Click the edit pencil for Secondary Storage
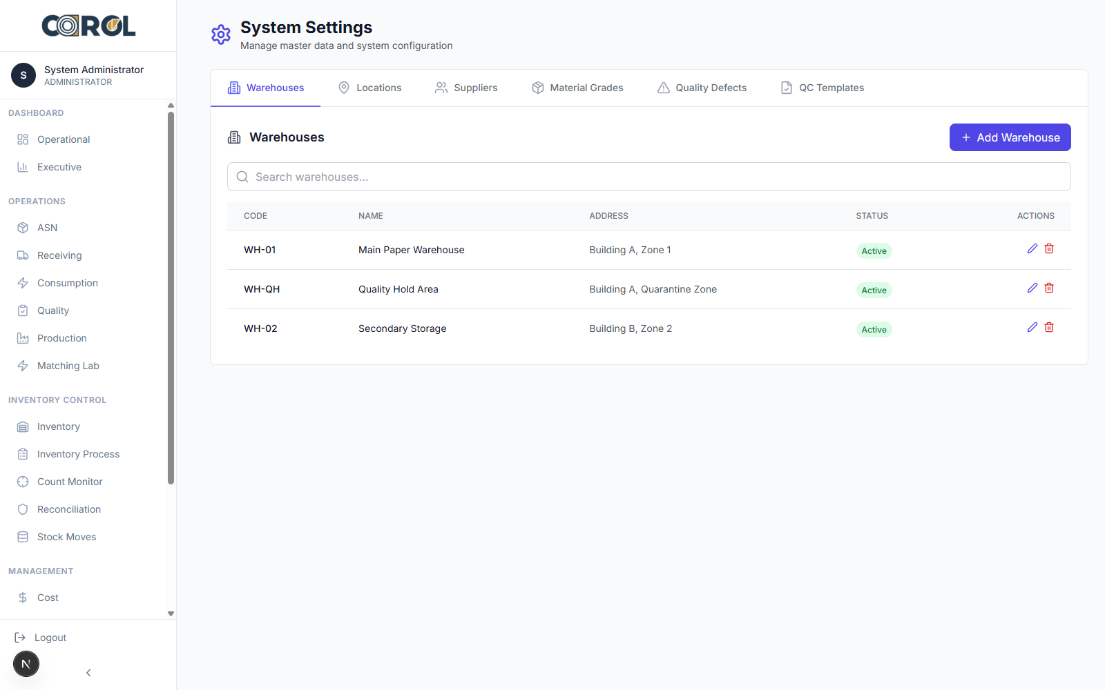 point(1032,327)
